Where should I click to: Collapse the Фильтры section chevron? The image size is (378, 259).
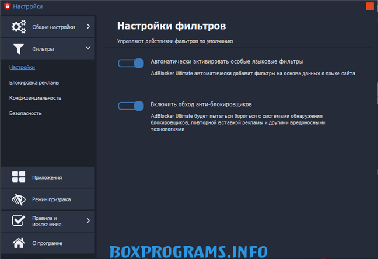coord(88,48)
